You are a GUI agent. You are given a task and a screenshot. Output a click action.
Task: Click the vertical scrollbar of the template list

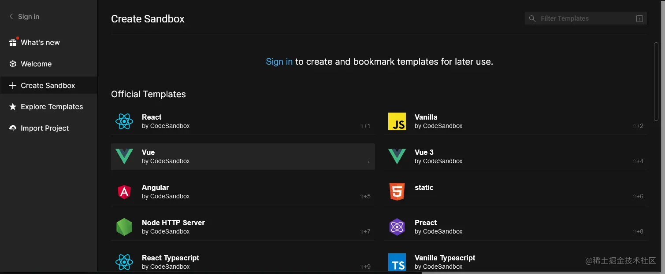click(656, 79)
